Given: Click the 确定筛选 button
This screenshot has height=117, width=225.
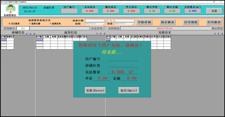Looking at the screenshot, I should click(x=217, y=28).
